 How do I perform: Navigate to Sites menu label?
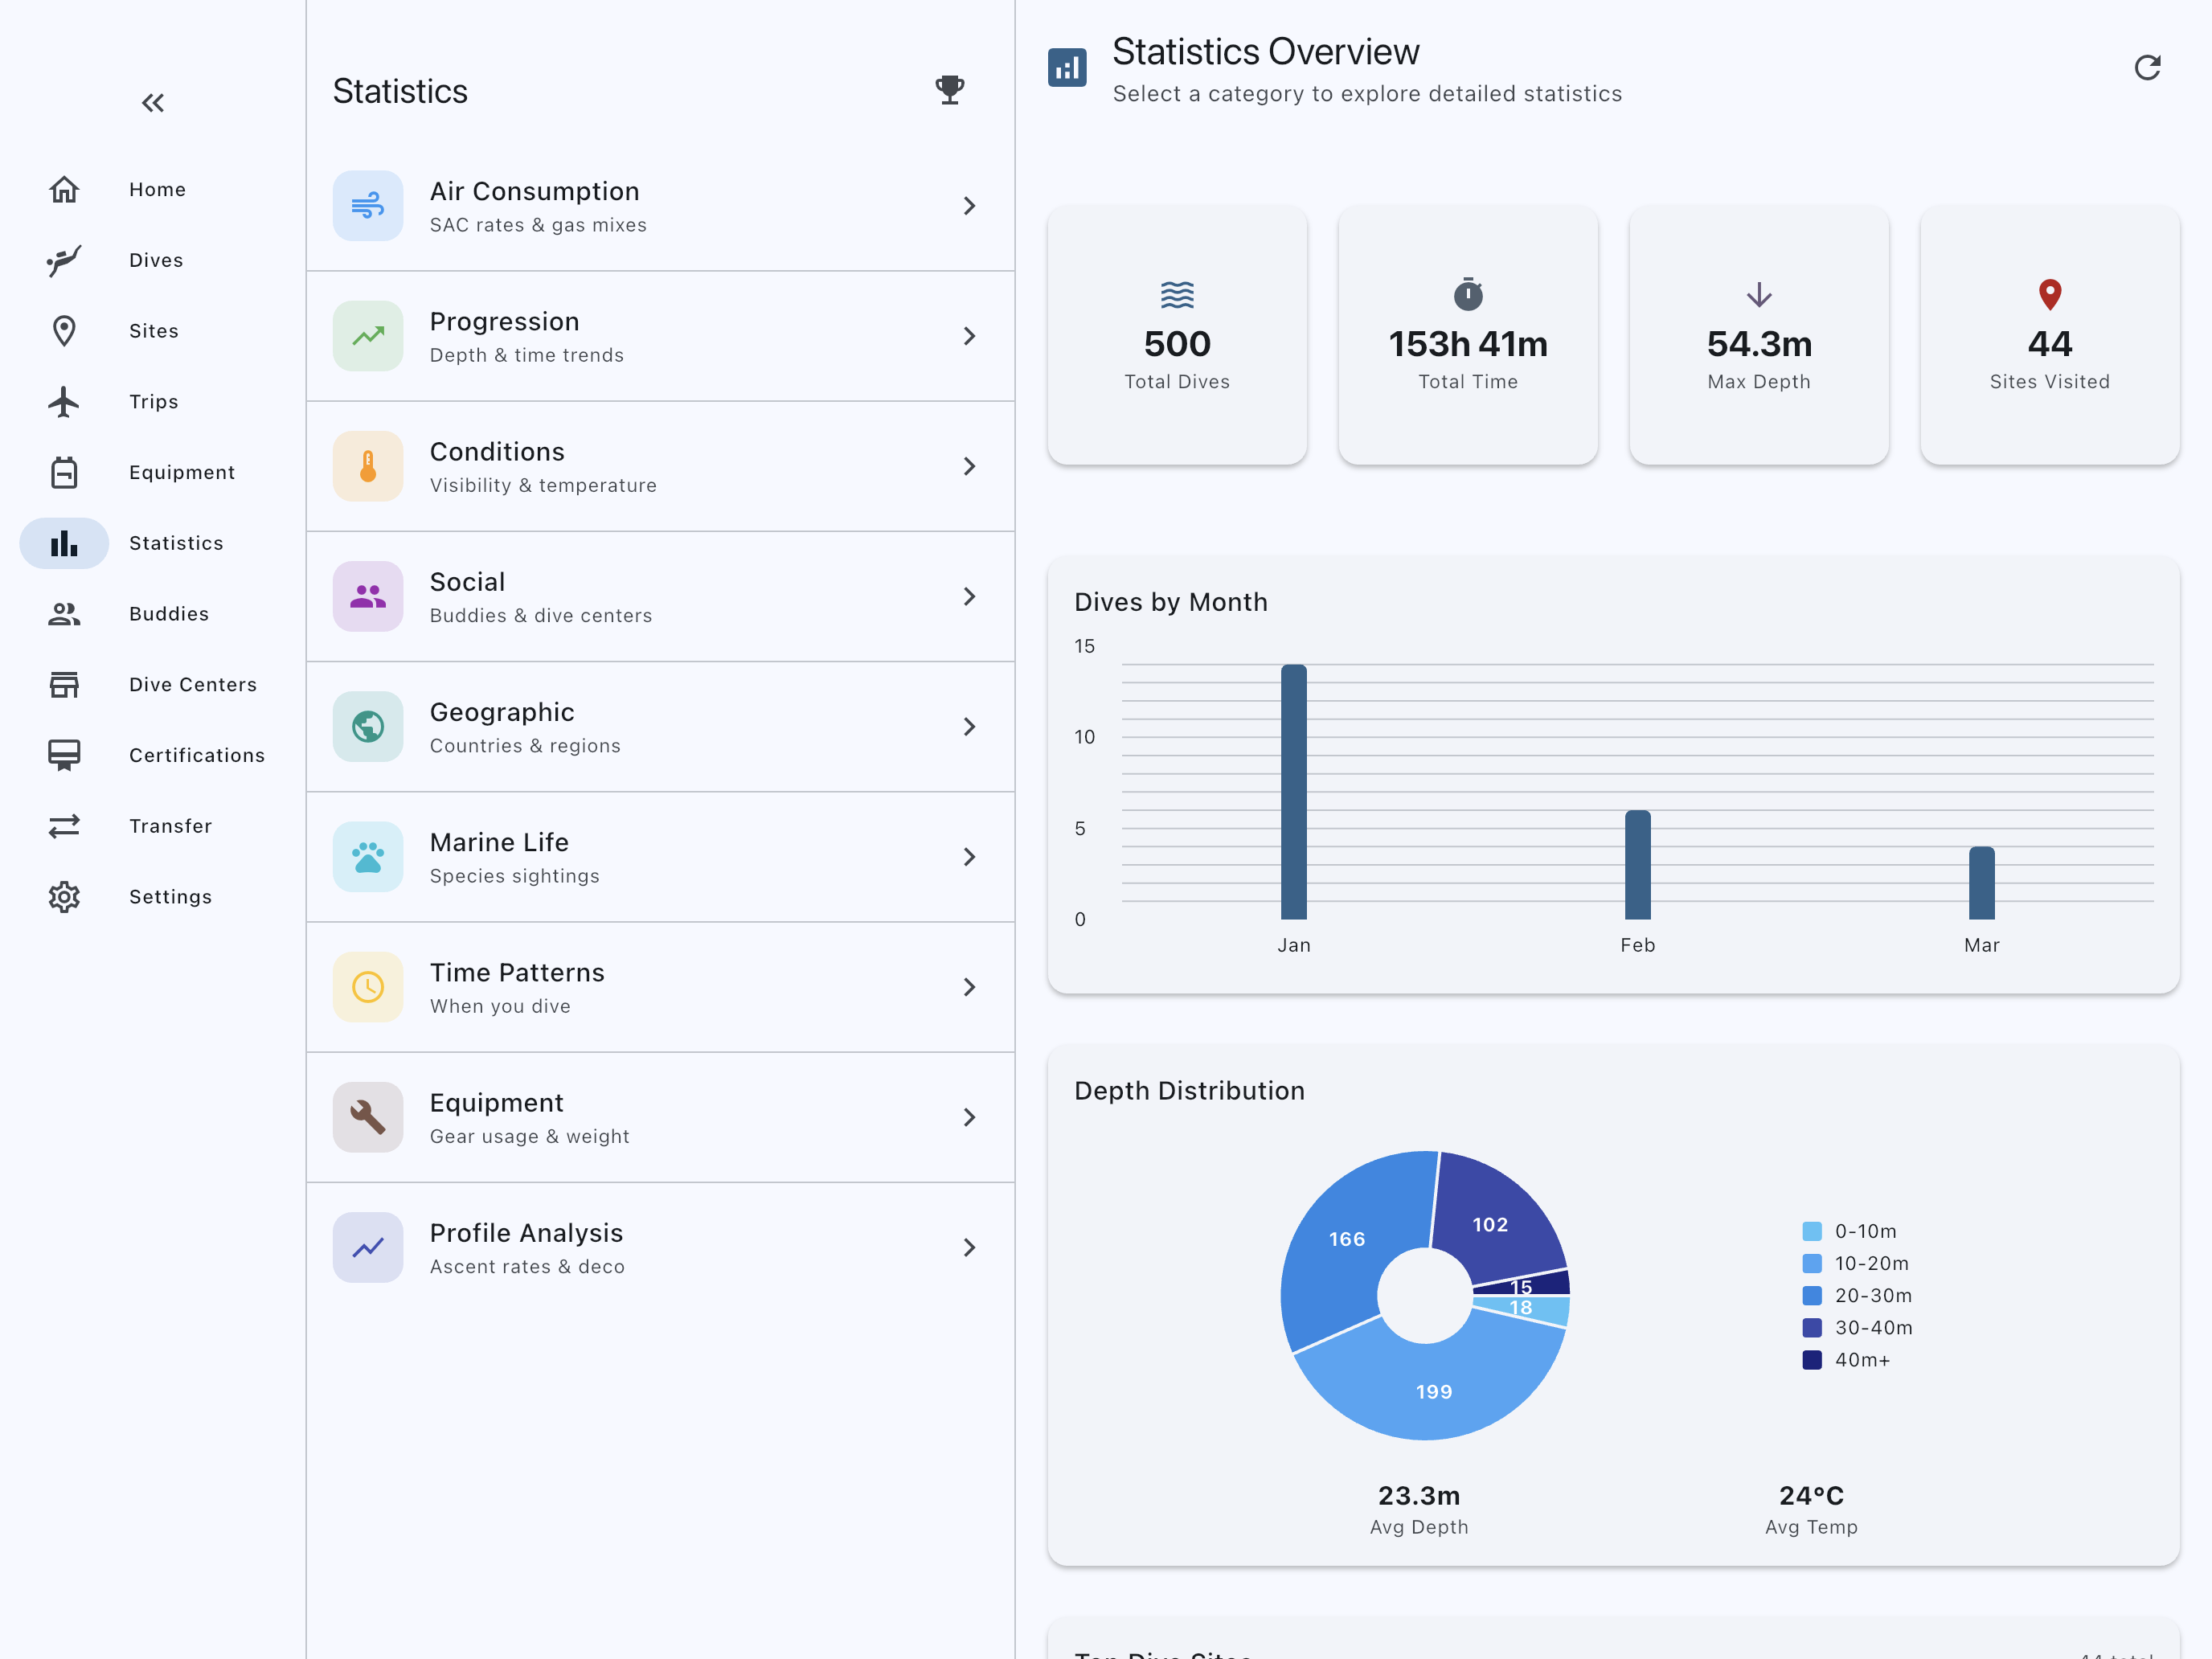pyautogui.click(x=154, y=331)
